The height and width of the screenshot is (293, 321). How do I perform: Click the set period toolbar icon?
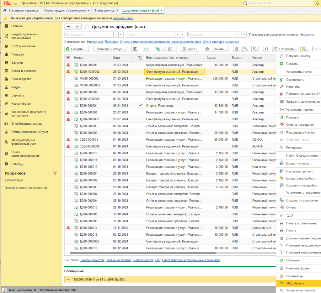pyautogui.click(x=146, y=49)
